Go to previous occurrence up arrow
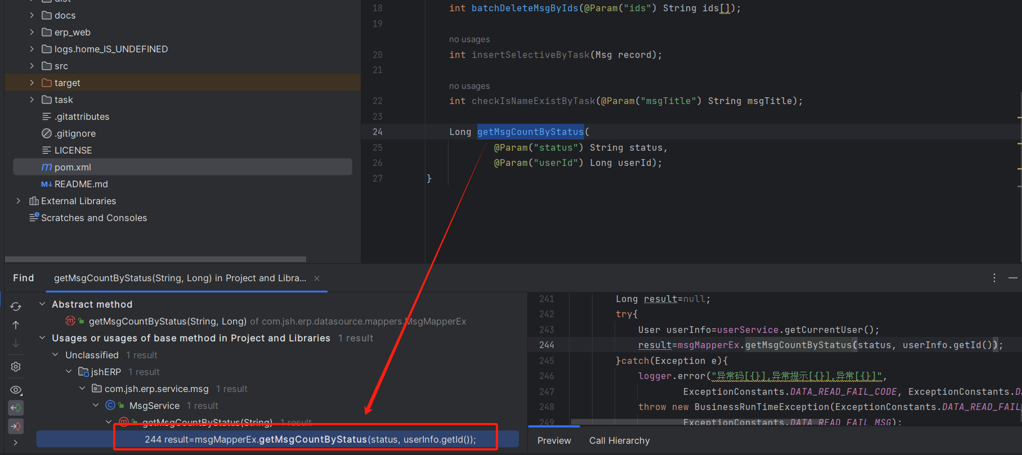Viewport: 1022px width, 455px height. pos(16,325)
